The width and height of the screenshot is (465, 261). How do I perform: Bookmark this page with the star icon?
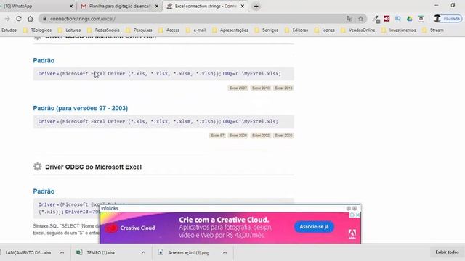[360, 19]
